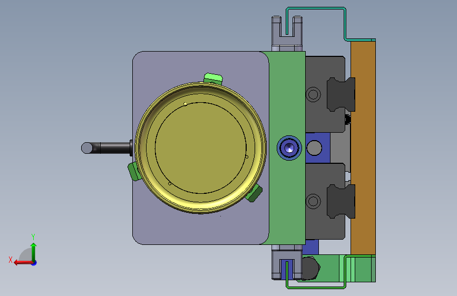Select the gray block right of the blue block

(x=341, y=147)
